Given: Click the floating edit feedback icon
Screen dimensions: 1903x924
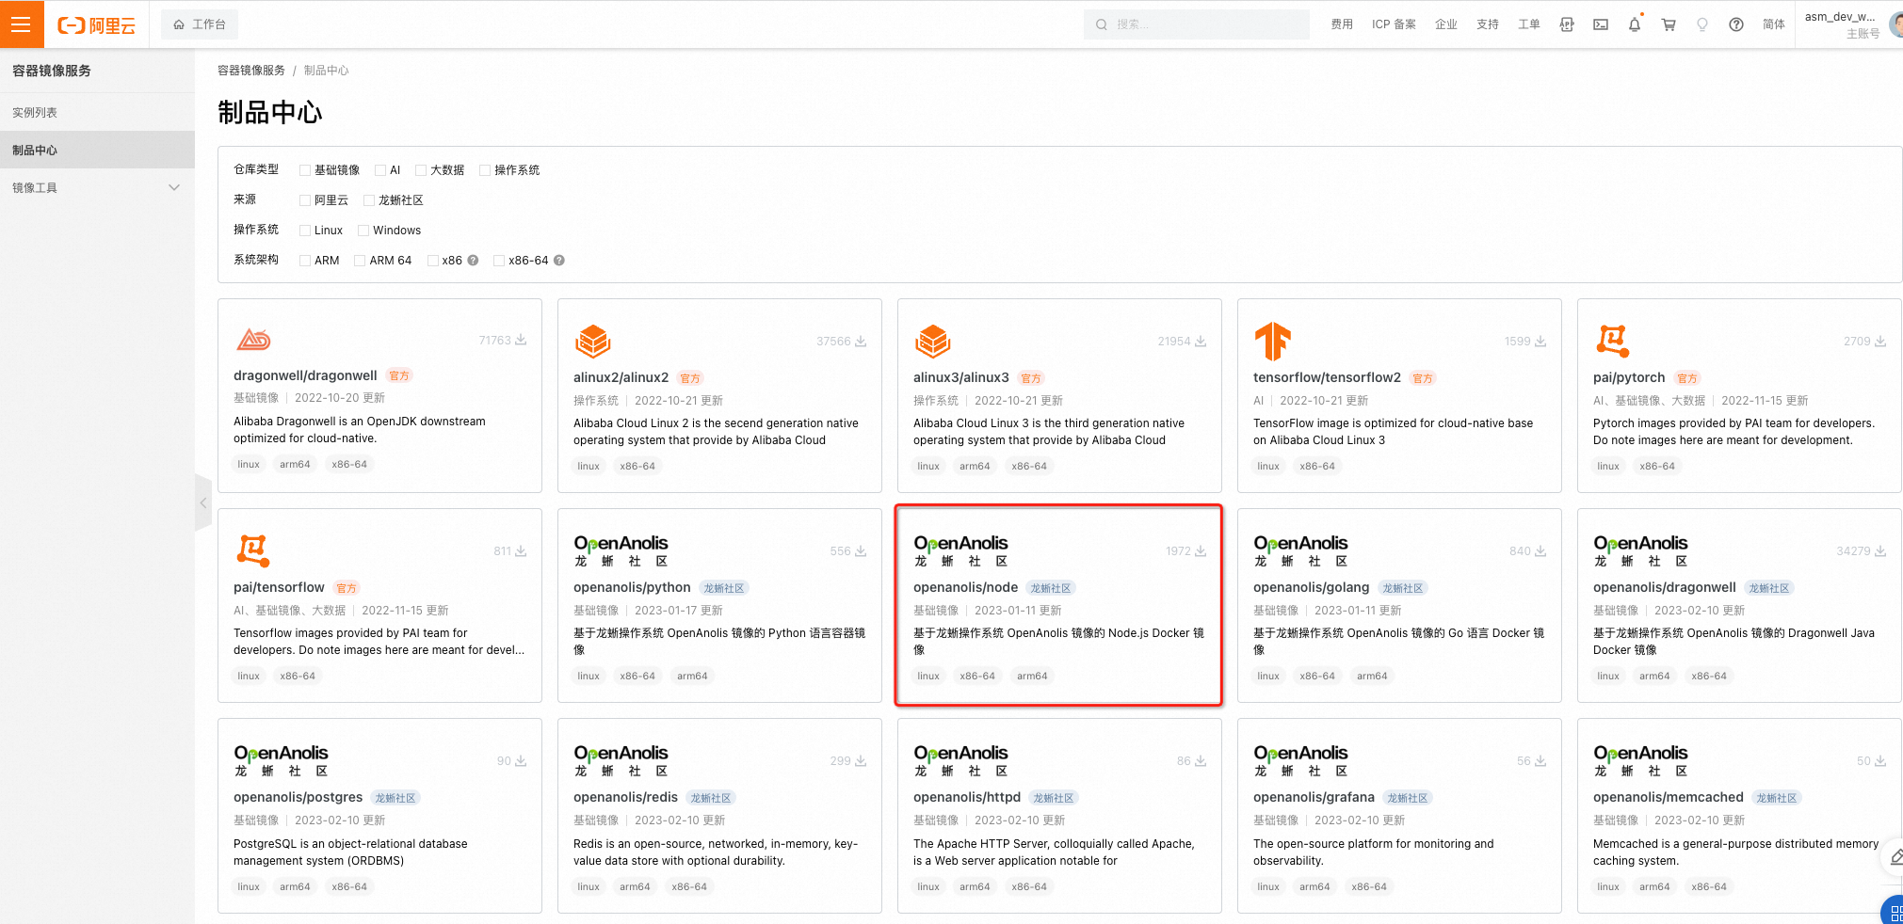Looking at the screenshot, I should coord(1895,857).
